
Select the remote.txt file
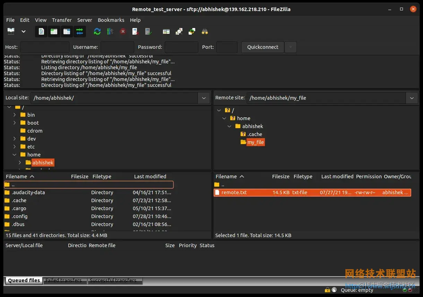tap(312, 192)
